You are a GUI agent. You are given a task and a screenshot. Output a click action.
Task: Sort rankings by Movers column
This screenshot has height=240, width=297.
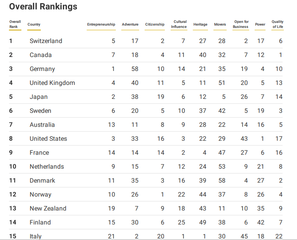[x=220, y=24]
